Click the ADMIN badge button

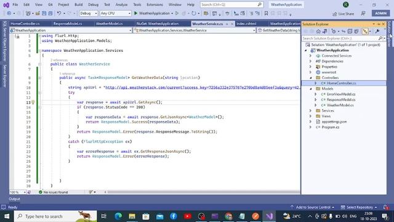[x=380, y=14]
